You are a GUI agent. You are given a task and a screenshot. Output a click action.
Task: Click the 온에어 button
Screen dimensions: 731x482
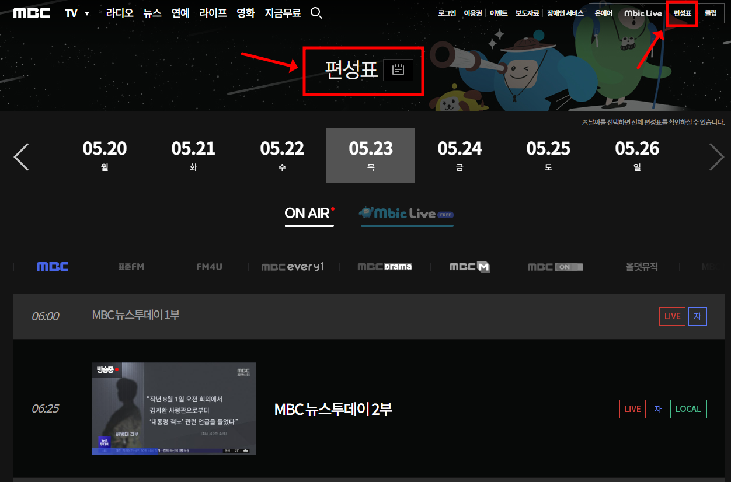click(x=603, y=13)
